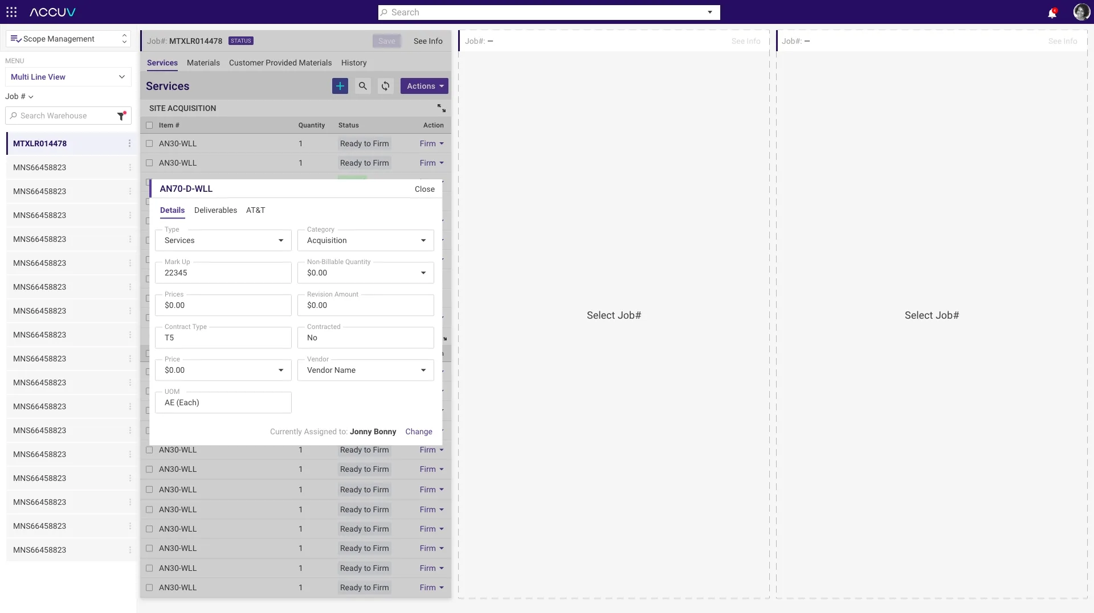Click Change assigned user link
The height and width of the screenshot is (613, 1094).
point(419,431)
